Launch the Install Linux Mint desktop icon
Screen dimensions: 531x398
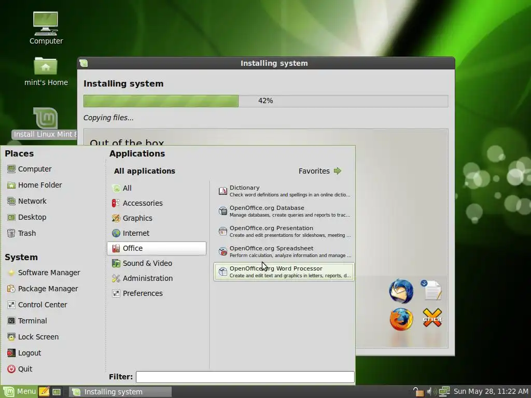point(46,123)
